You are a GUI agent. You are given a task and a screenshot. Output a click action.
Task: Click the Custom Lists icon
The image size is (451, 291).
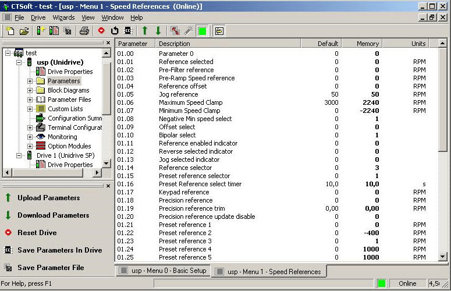(x=41, y=109)
